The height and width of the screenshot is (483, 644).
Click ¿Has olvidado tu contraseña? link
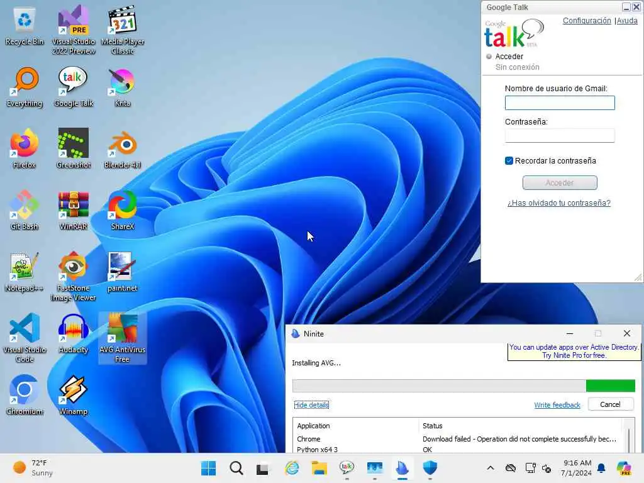click(x=559, y=203)
